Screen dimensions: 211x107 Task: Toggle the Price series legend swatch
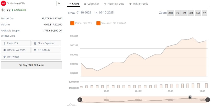click(x=72, y=23)
